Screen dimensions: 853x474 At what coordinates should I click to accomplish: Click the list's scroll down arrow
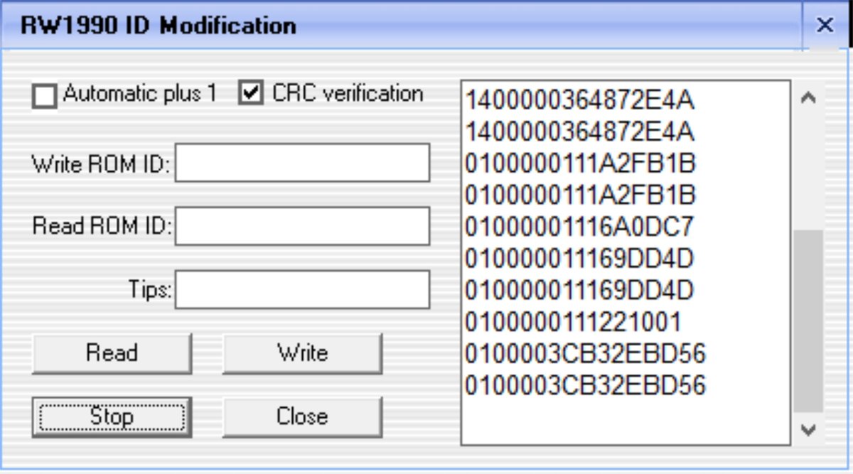tap(808, 429)
